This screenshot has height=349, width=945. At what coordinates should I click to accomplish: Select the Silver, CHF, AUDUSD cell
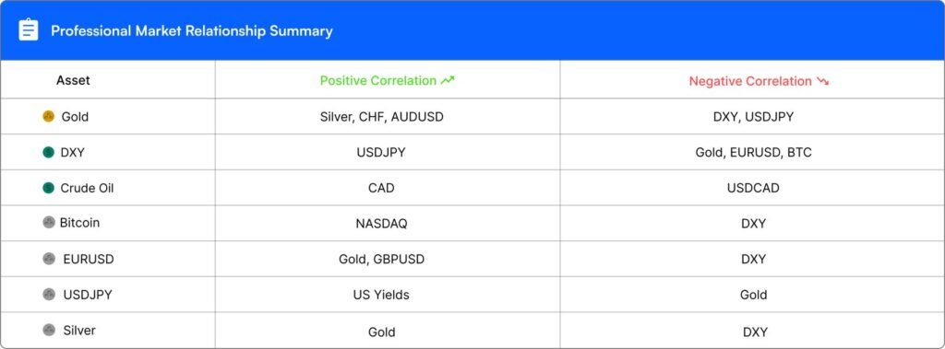[381, 117]
